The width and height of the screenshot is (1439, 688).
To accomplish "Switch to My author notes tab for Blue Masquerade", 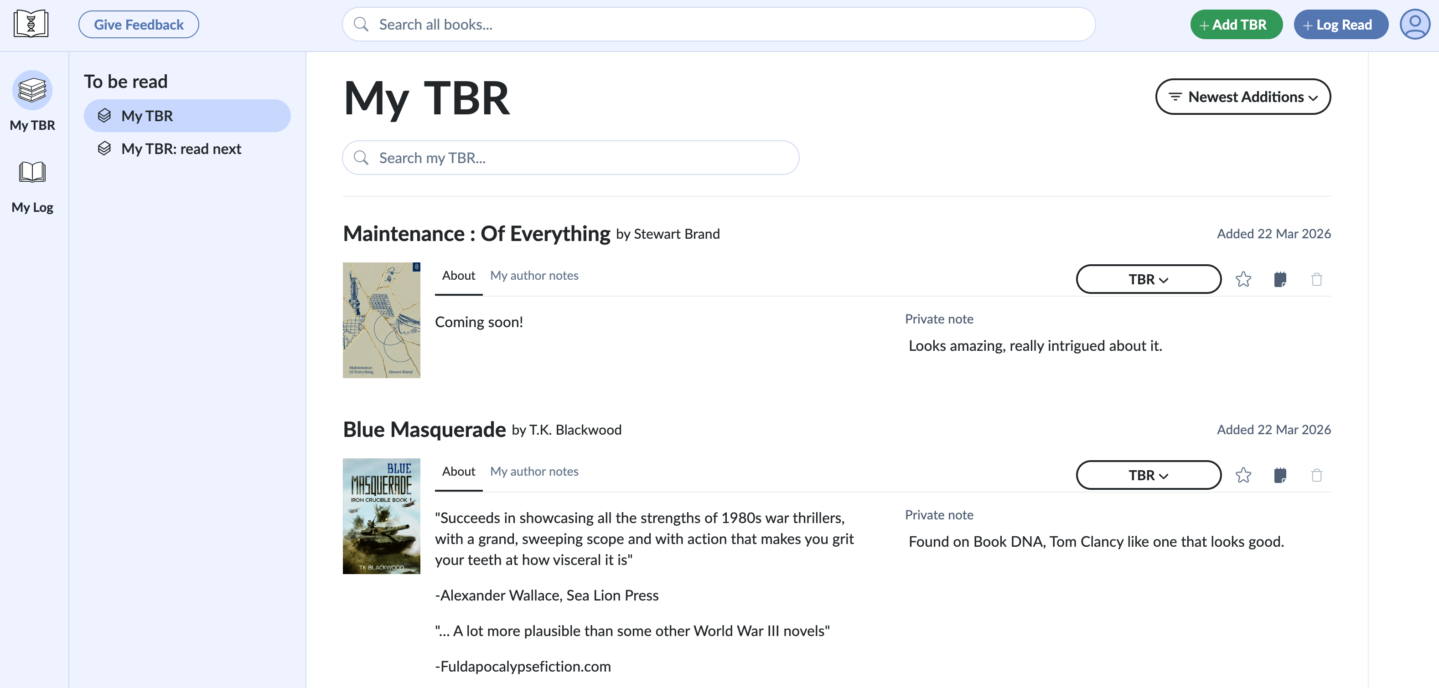I will [534, 471].
